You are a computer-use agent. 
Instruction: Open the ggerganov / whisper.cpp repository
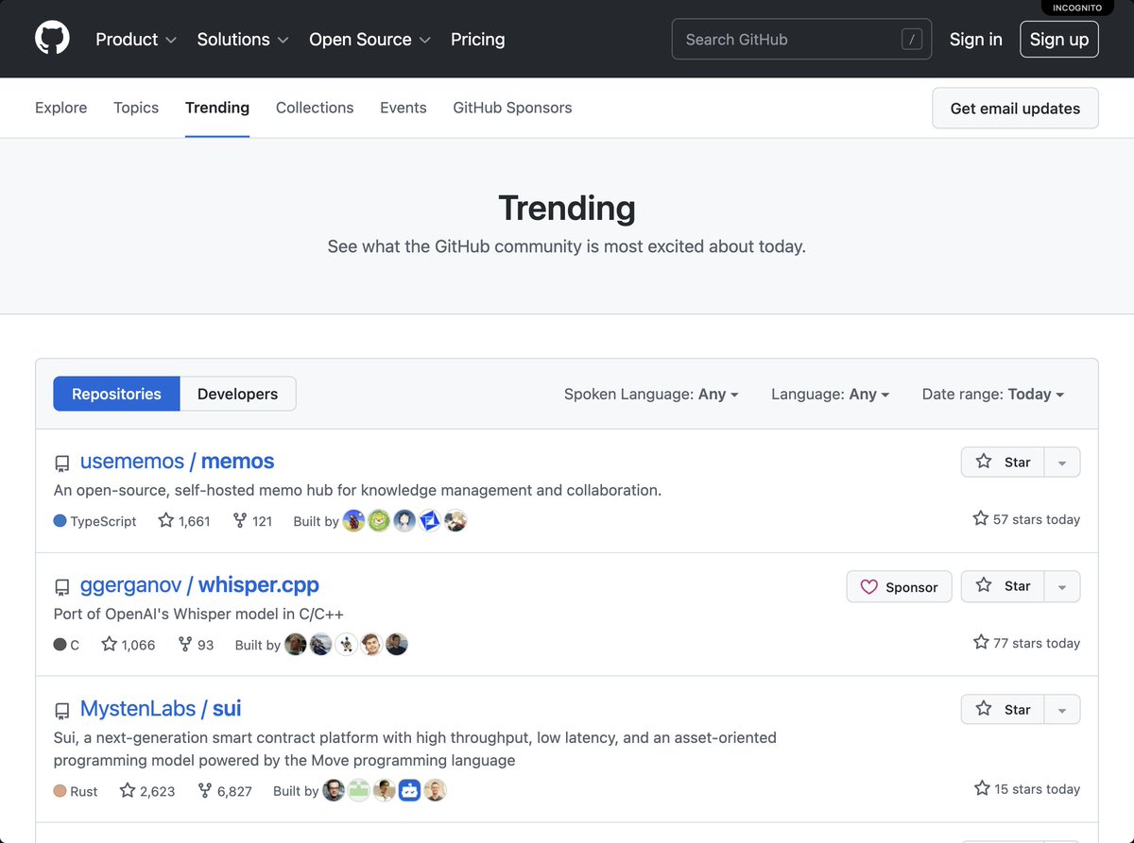pyautogui.click(x=199, y=585)
